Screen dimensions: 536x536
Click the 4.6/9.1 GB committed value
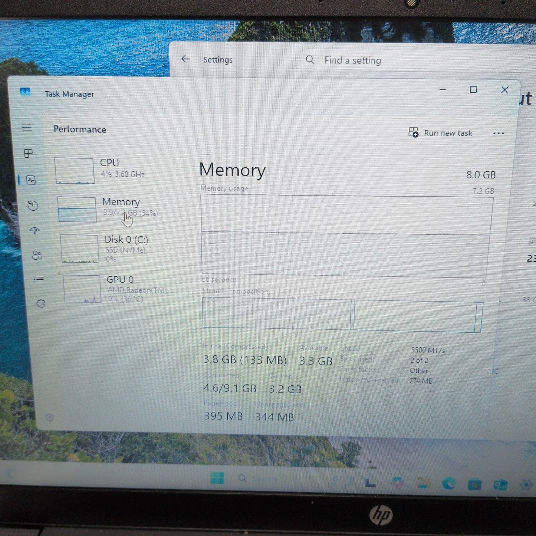(230, 388)
